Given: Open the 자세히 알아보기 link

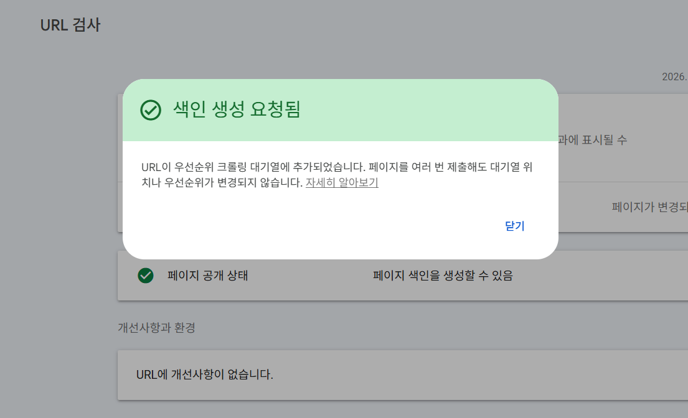Looking at the screenshot, I should click(342, 183).
